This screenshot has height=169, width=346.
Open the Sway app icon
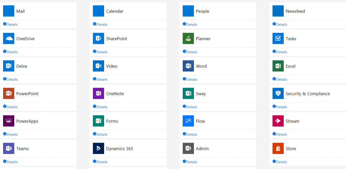pos(188,93)
